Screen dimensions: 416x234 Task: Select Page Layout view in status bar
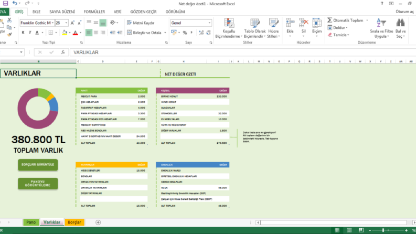(x=349, y=230)
